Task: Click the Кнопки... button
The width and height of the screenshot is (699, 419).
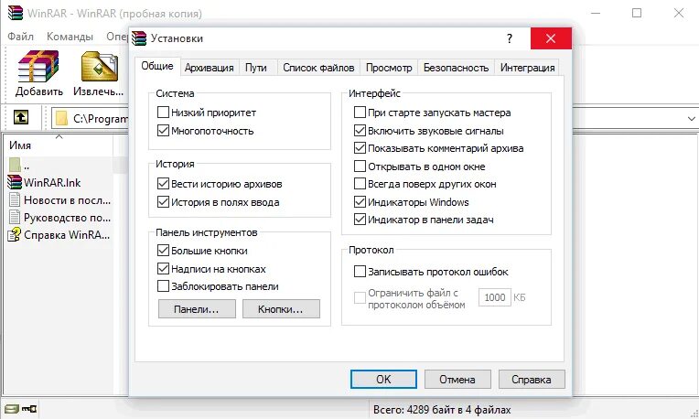Action: point(281,309)
